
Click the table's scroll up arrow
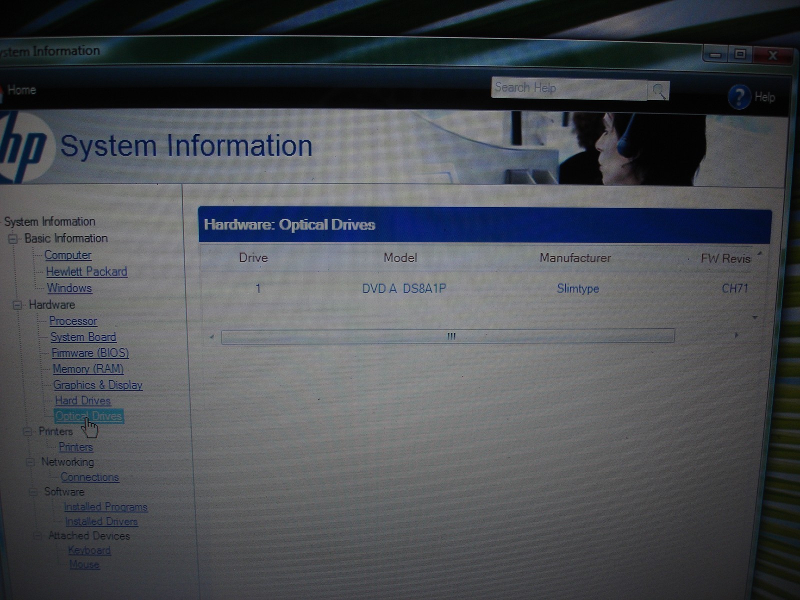[760, 253]
